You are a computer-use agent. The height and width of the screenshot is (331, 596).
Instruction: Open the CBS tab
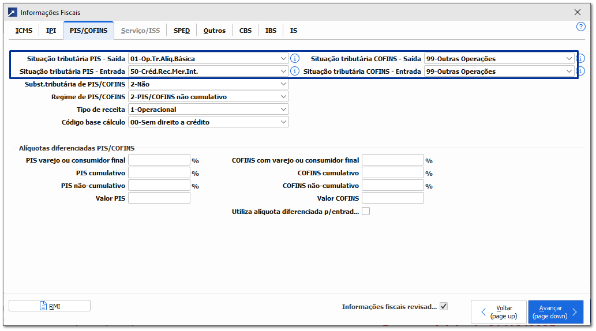click(x=245, y=31)
